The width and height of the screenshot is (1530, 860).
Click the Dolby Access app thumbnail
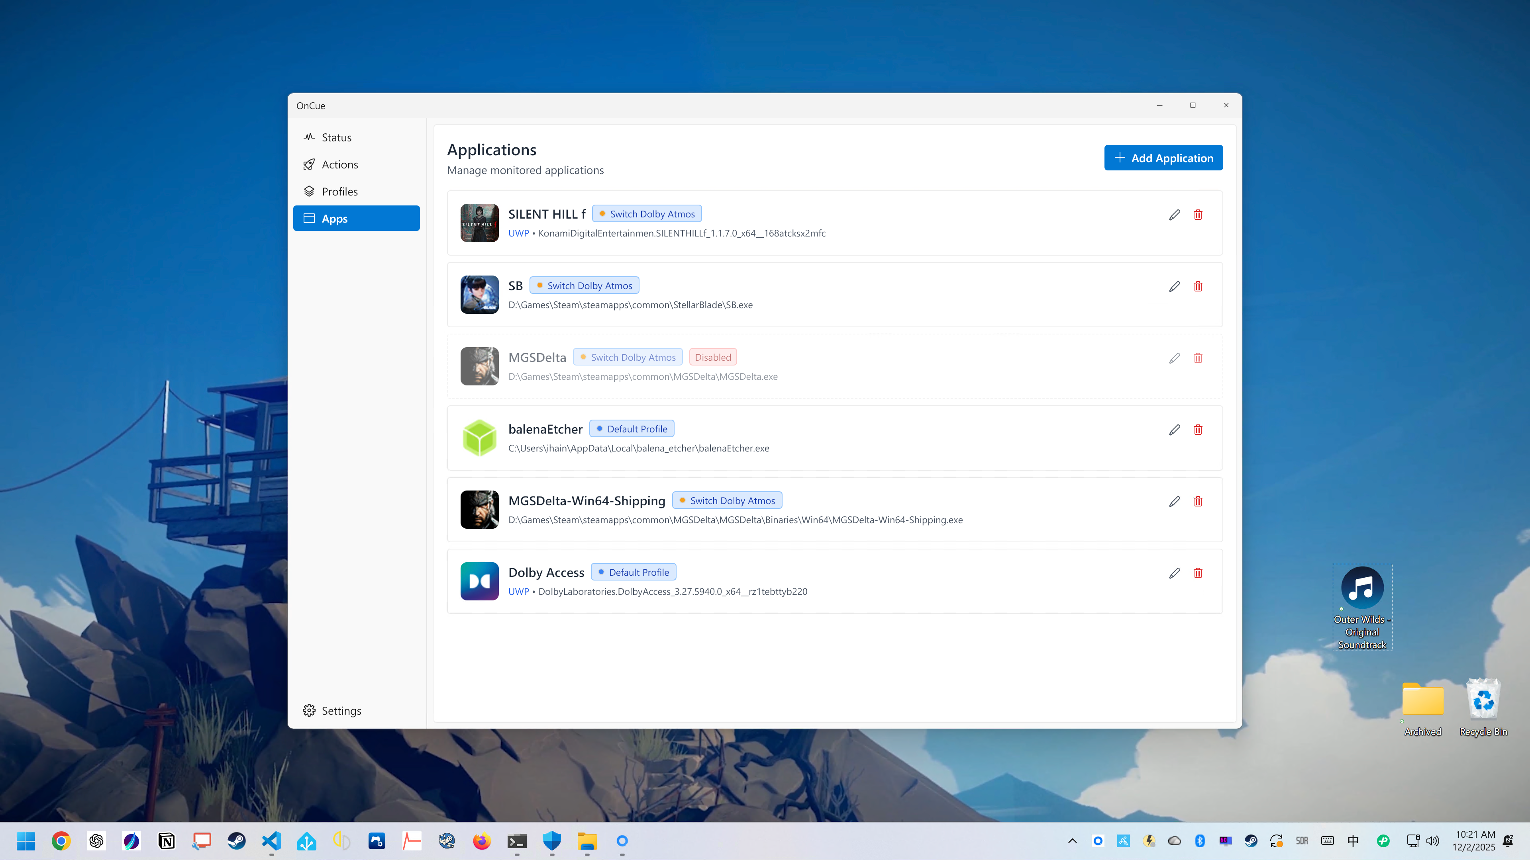coord(479,581)
